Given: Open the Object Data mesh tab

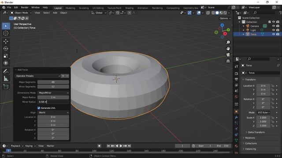Looking at the screenshot, I should (x=236, y=140).
